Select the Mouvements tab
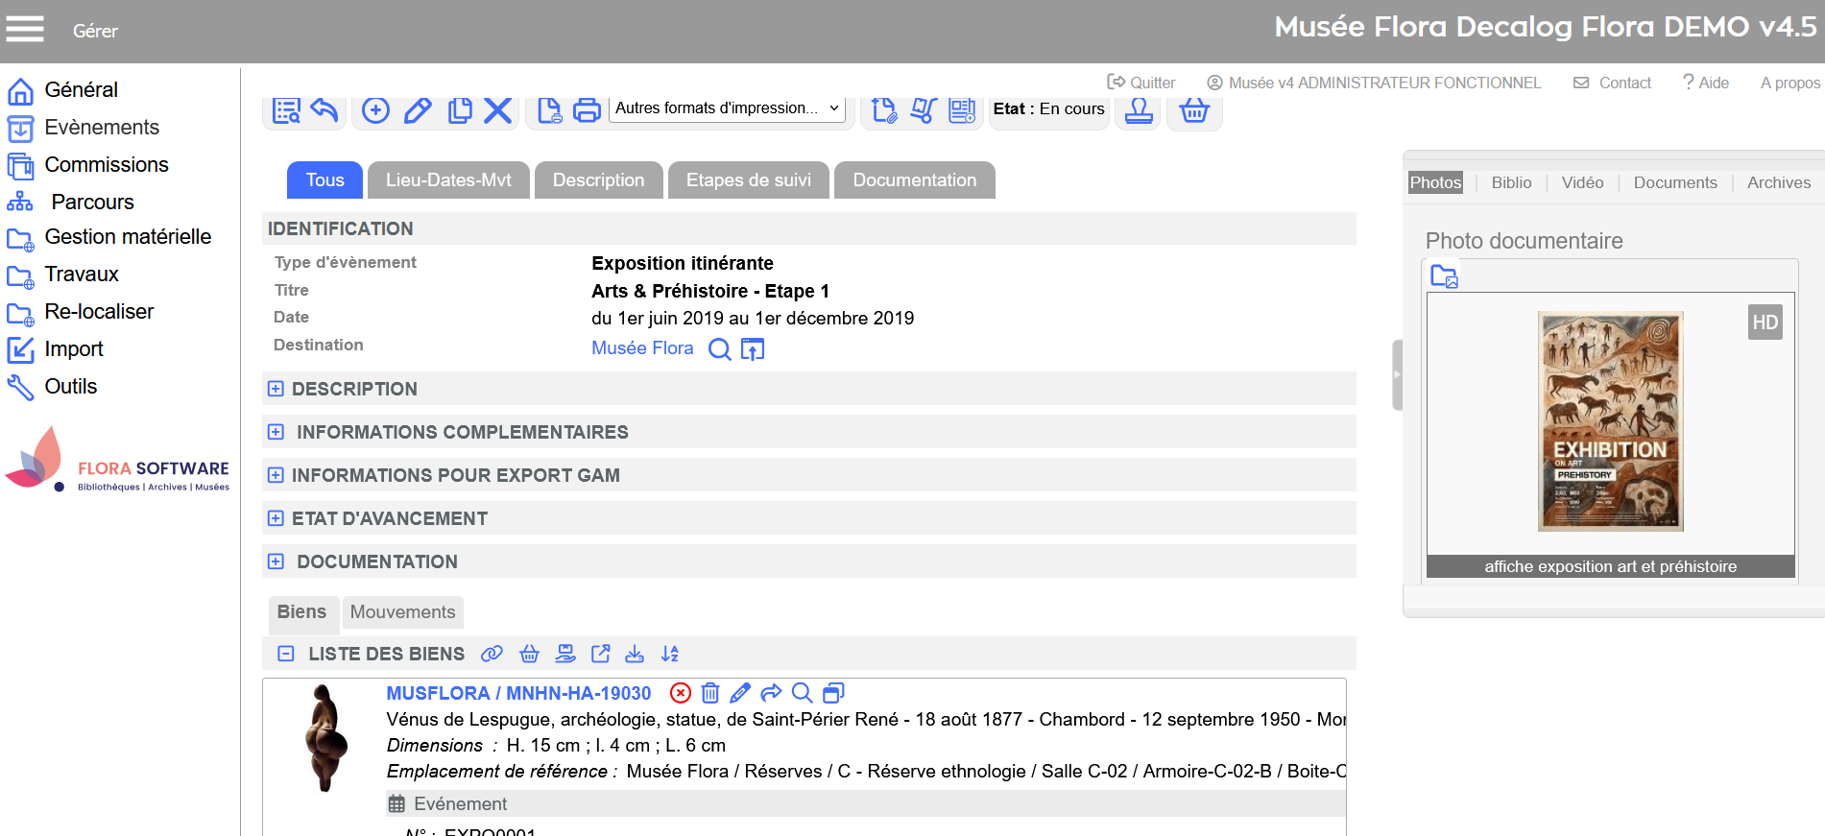The height and width of the screenshot is (836, 1825). point(402,612)
